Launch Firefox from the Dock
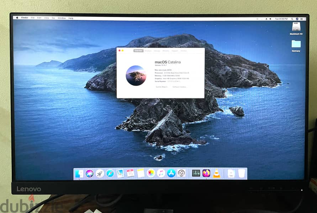 [206, 173]
